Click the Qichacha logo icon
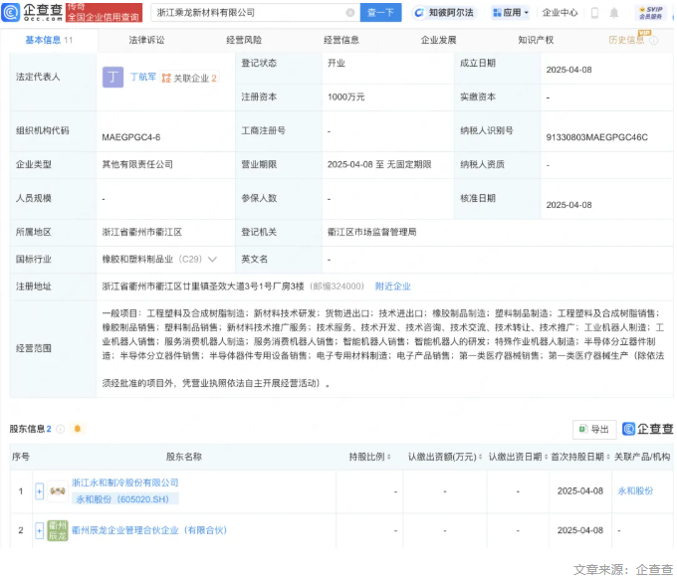Image resolution: width=677 pixels, height=581 pixels. pos(11,12)
